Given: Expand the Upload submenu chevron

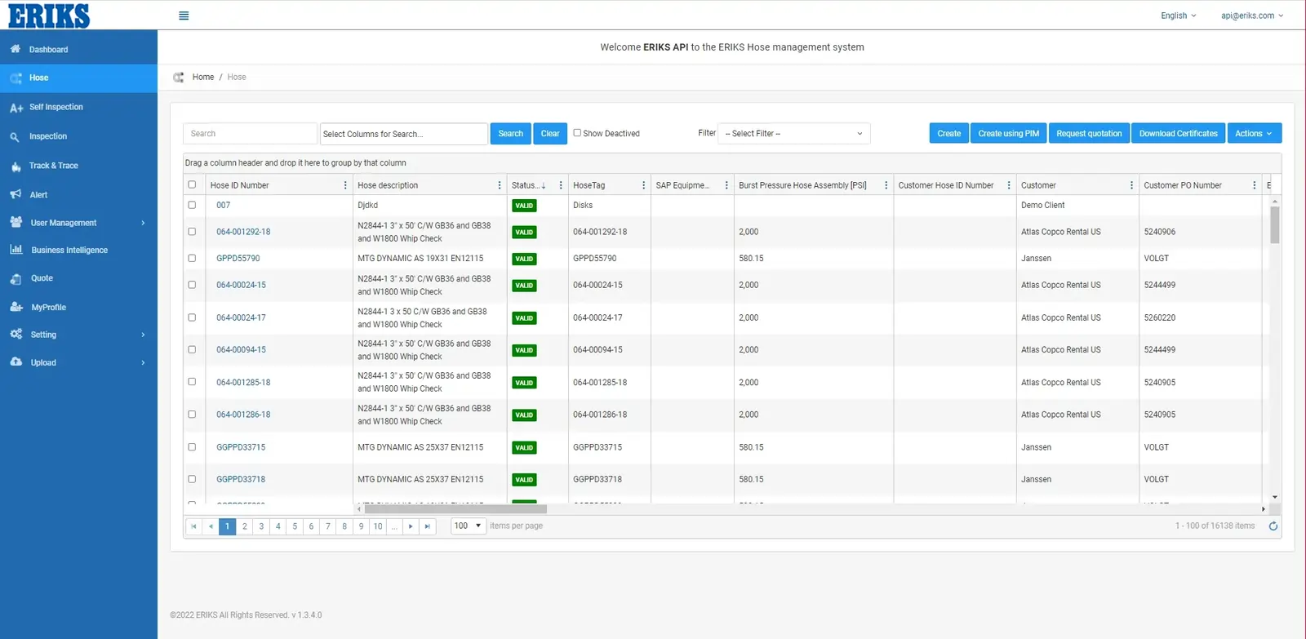Looking at the screenshot, I should pos(143,362).
